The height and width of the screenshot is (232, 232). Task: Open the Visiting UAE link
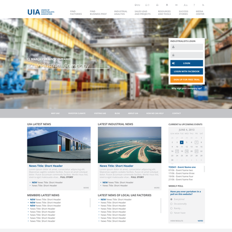point(100,113)
